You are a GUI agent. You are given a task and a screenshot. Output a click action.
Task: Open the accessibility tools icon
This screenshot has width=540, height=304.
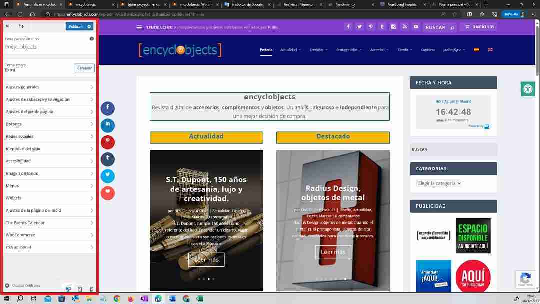pyautogui.click(x=528, y=89)
